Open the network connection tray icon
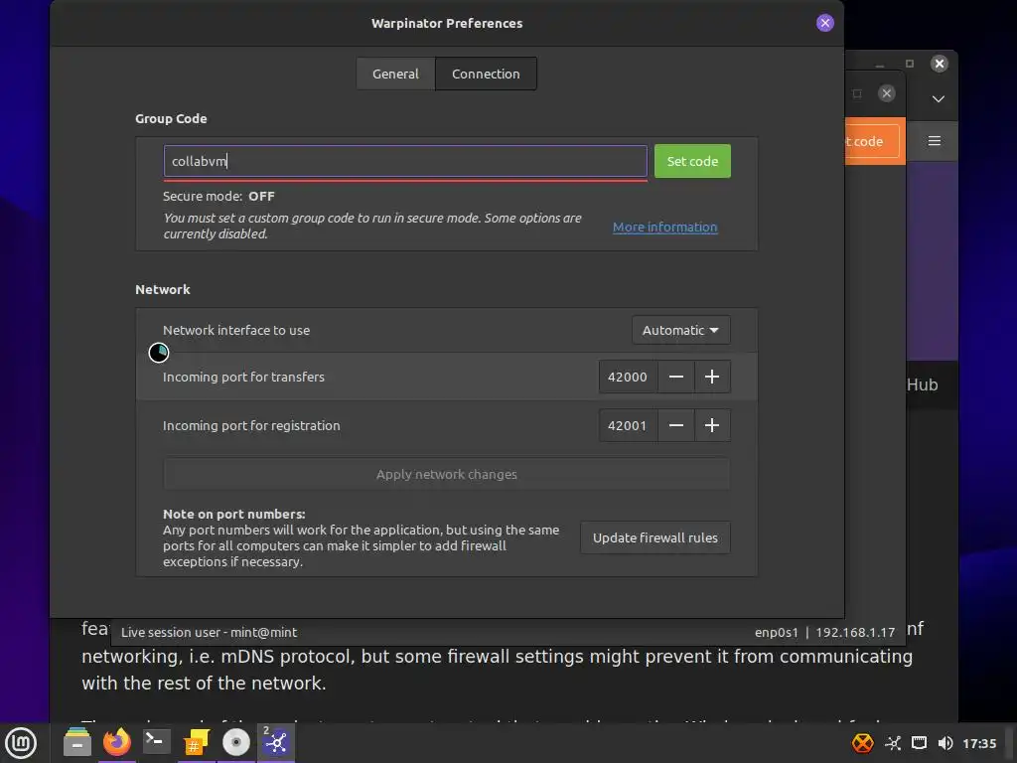1017x763 pixels. [919, 743]
